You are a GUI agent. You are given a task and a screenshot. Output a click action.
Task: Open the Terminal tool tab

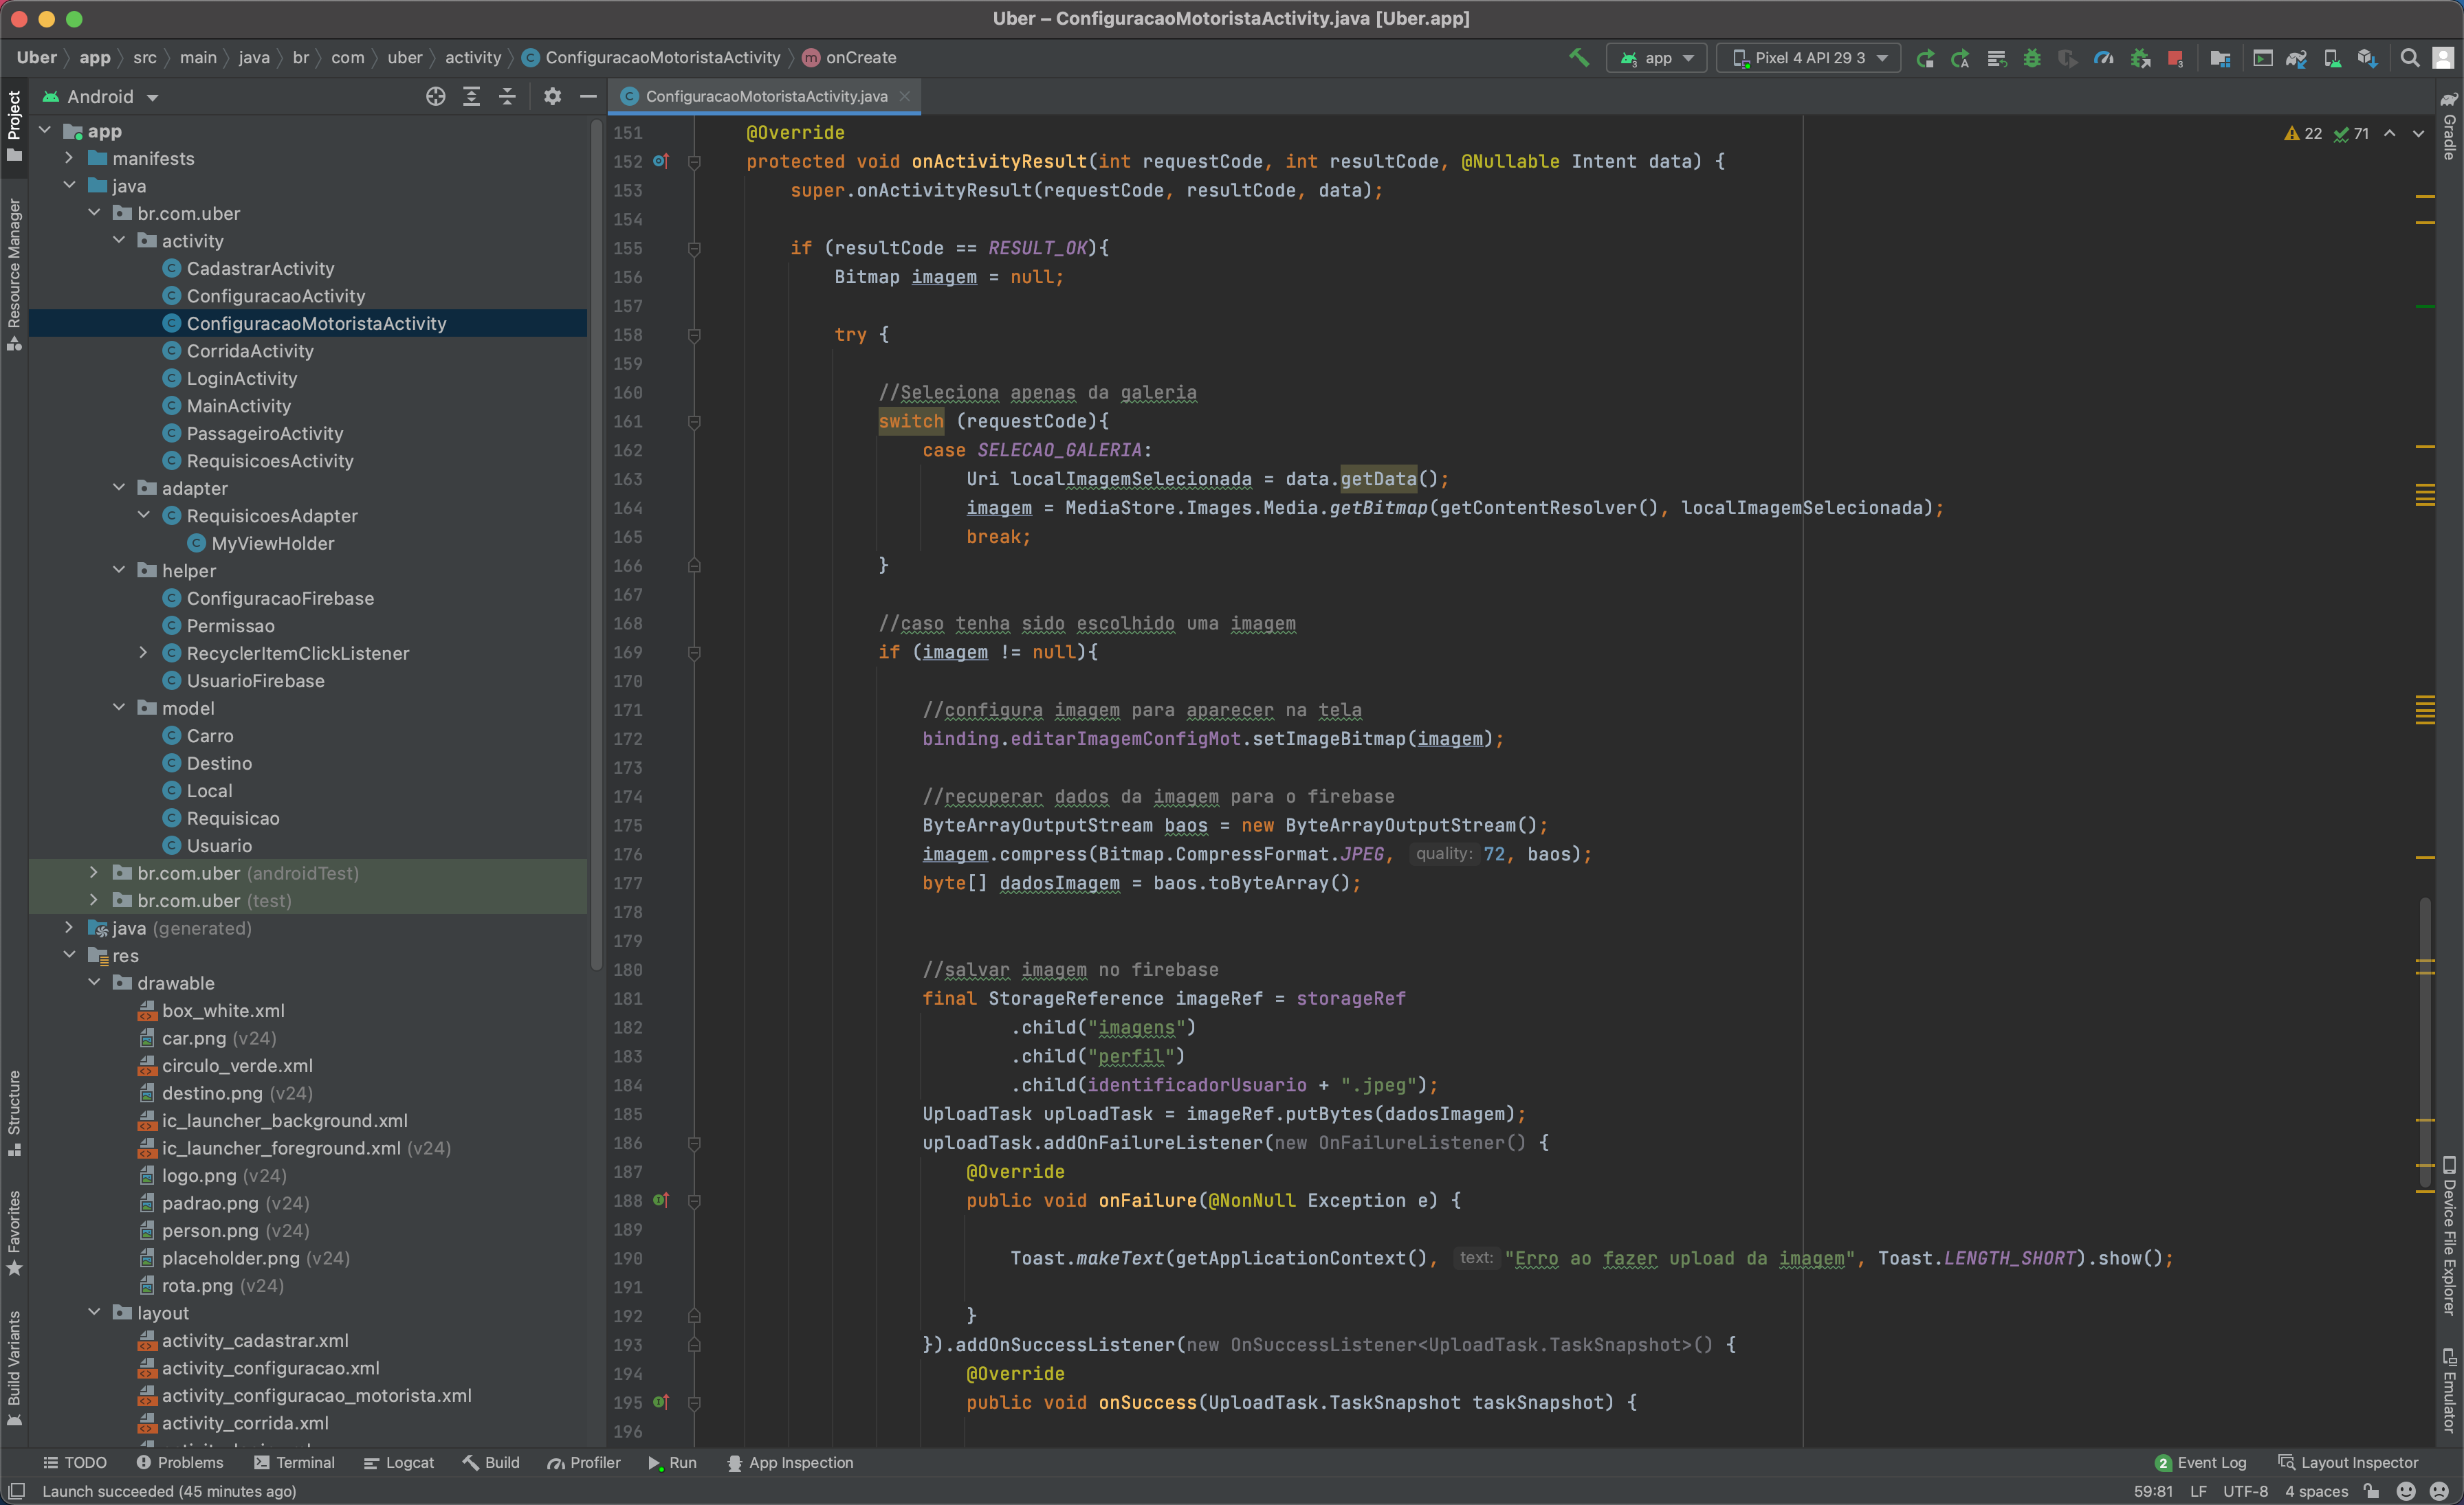click(x=294, y=1463)
